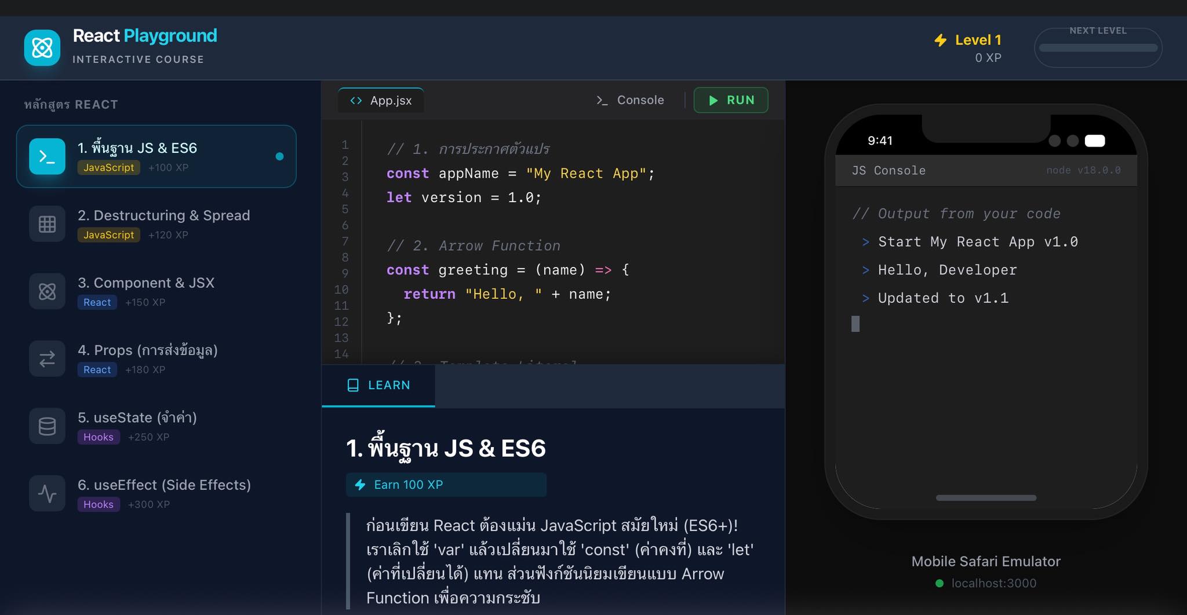Click the React Playground title

pyautogui.click(x=145, y=36)
